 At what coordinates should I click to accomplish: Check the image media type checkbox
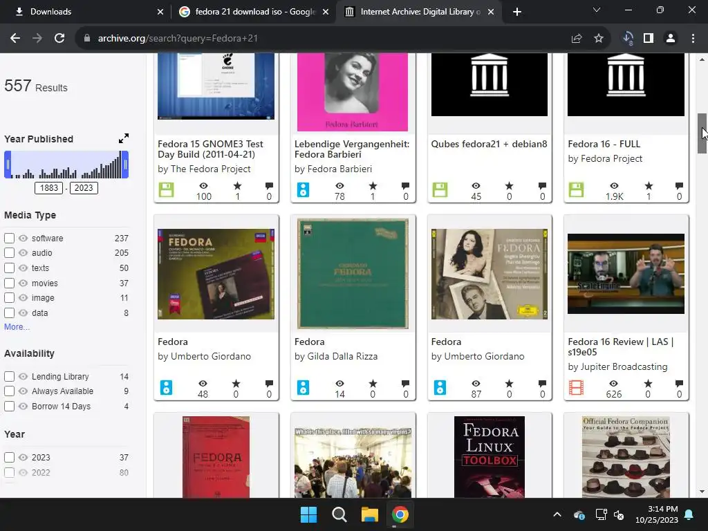[9, 298]
